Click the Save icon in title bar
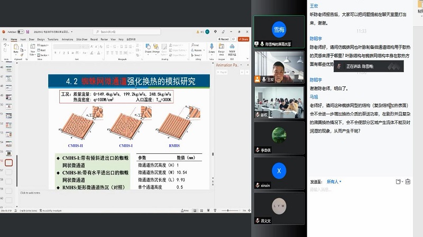The image size is (423, 237). (x=27, y=32)
